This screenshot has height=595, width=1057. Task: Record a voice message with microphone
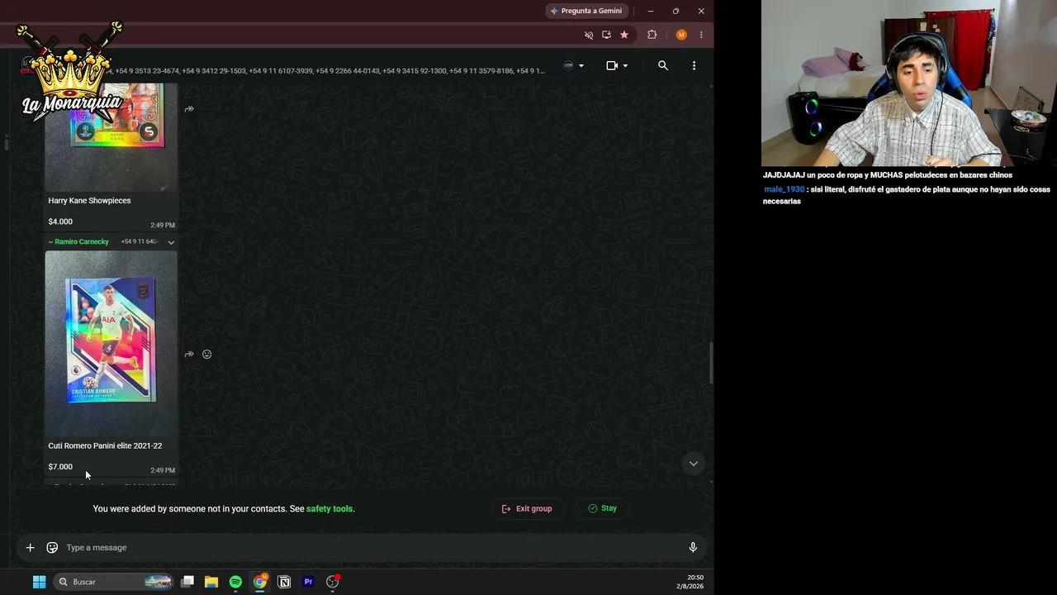(x=693, y=548)
